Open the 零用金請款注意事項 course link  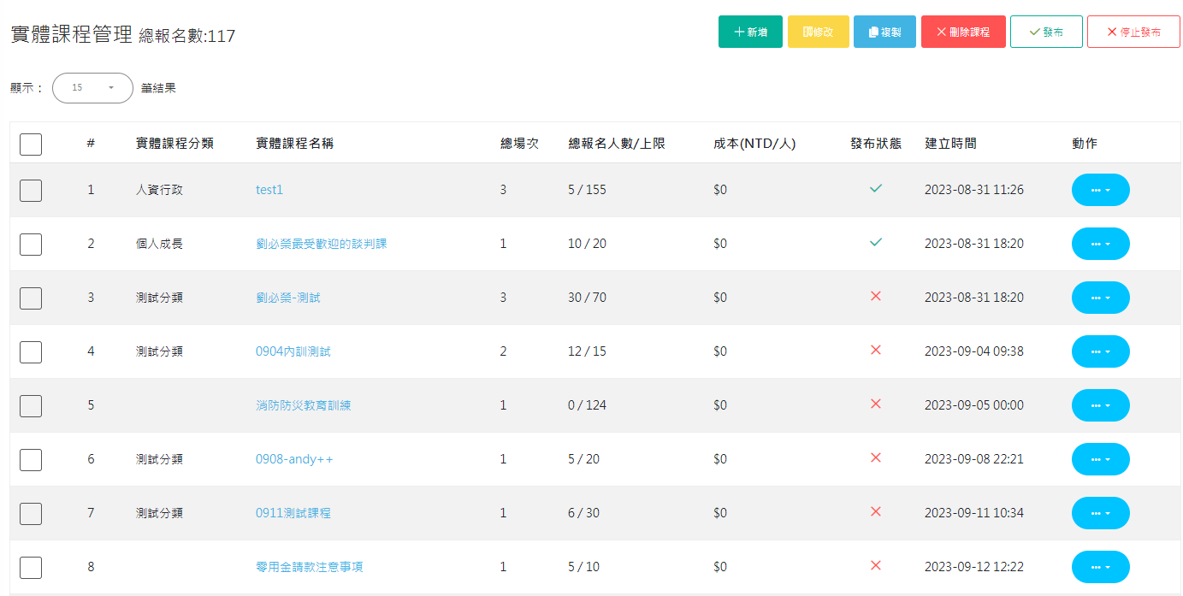click(x=309, y=567)
